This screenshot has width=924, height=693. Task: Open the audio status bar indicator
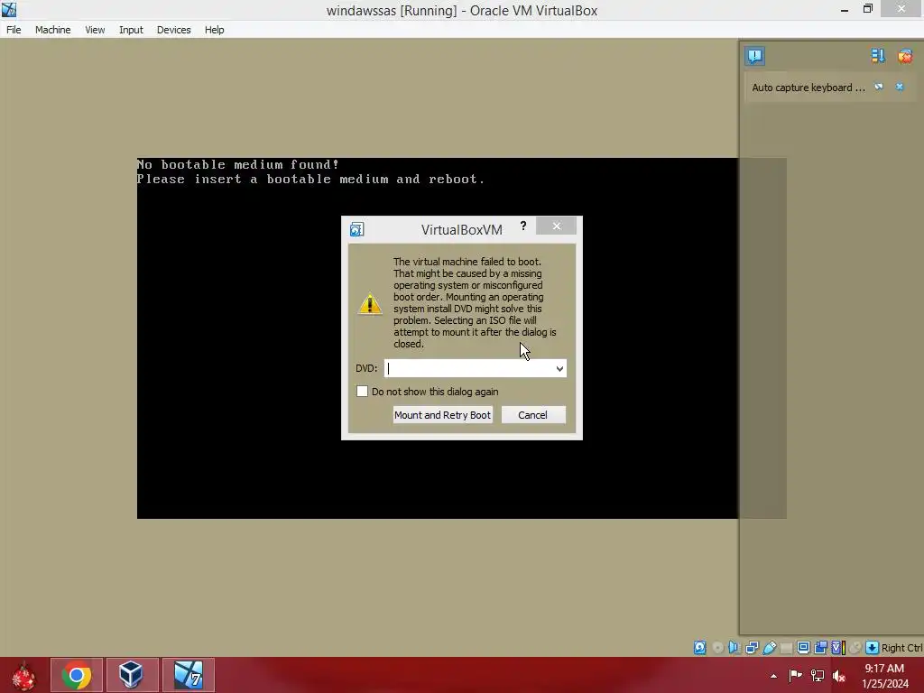(735, 648)
